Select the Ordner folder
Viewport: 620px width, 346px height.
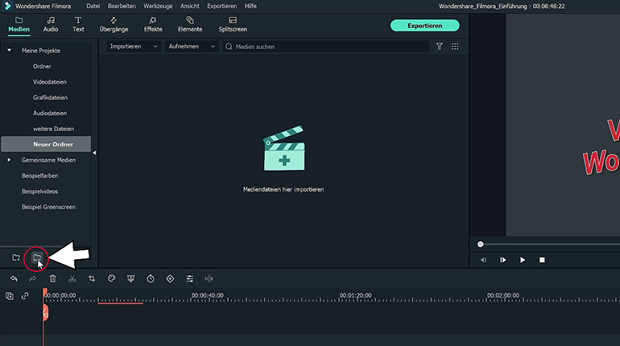click(x=42, y=66)
